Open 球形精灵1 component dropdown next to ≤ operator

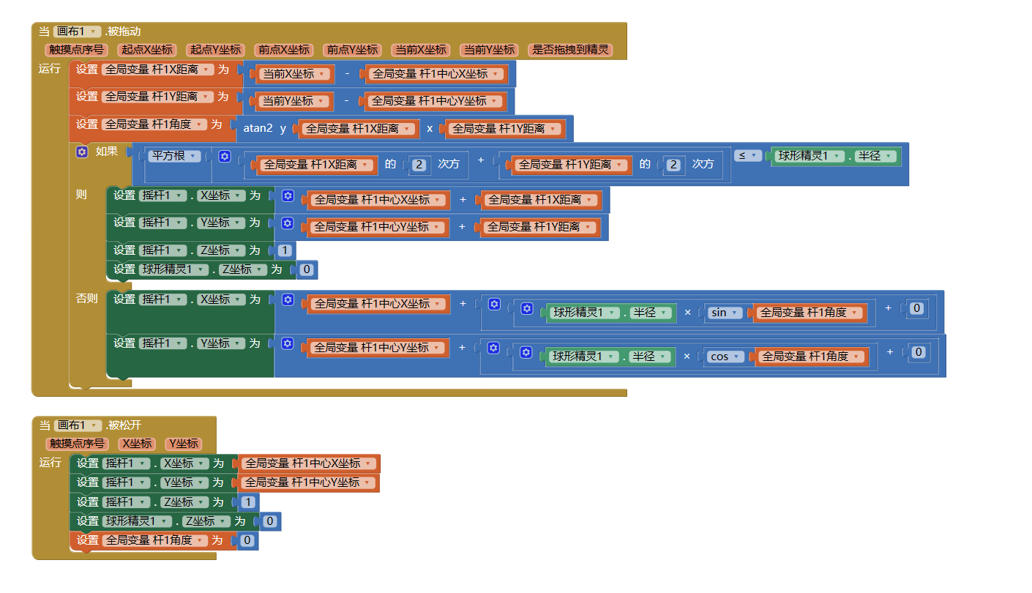coord(808,156)
